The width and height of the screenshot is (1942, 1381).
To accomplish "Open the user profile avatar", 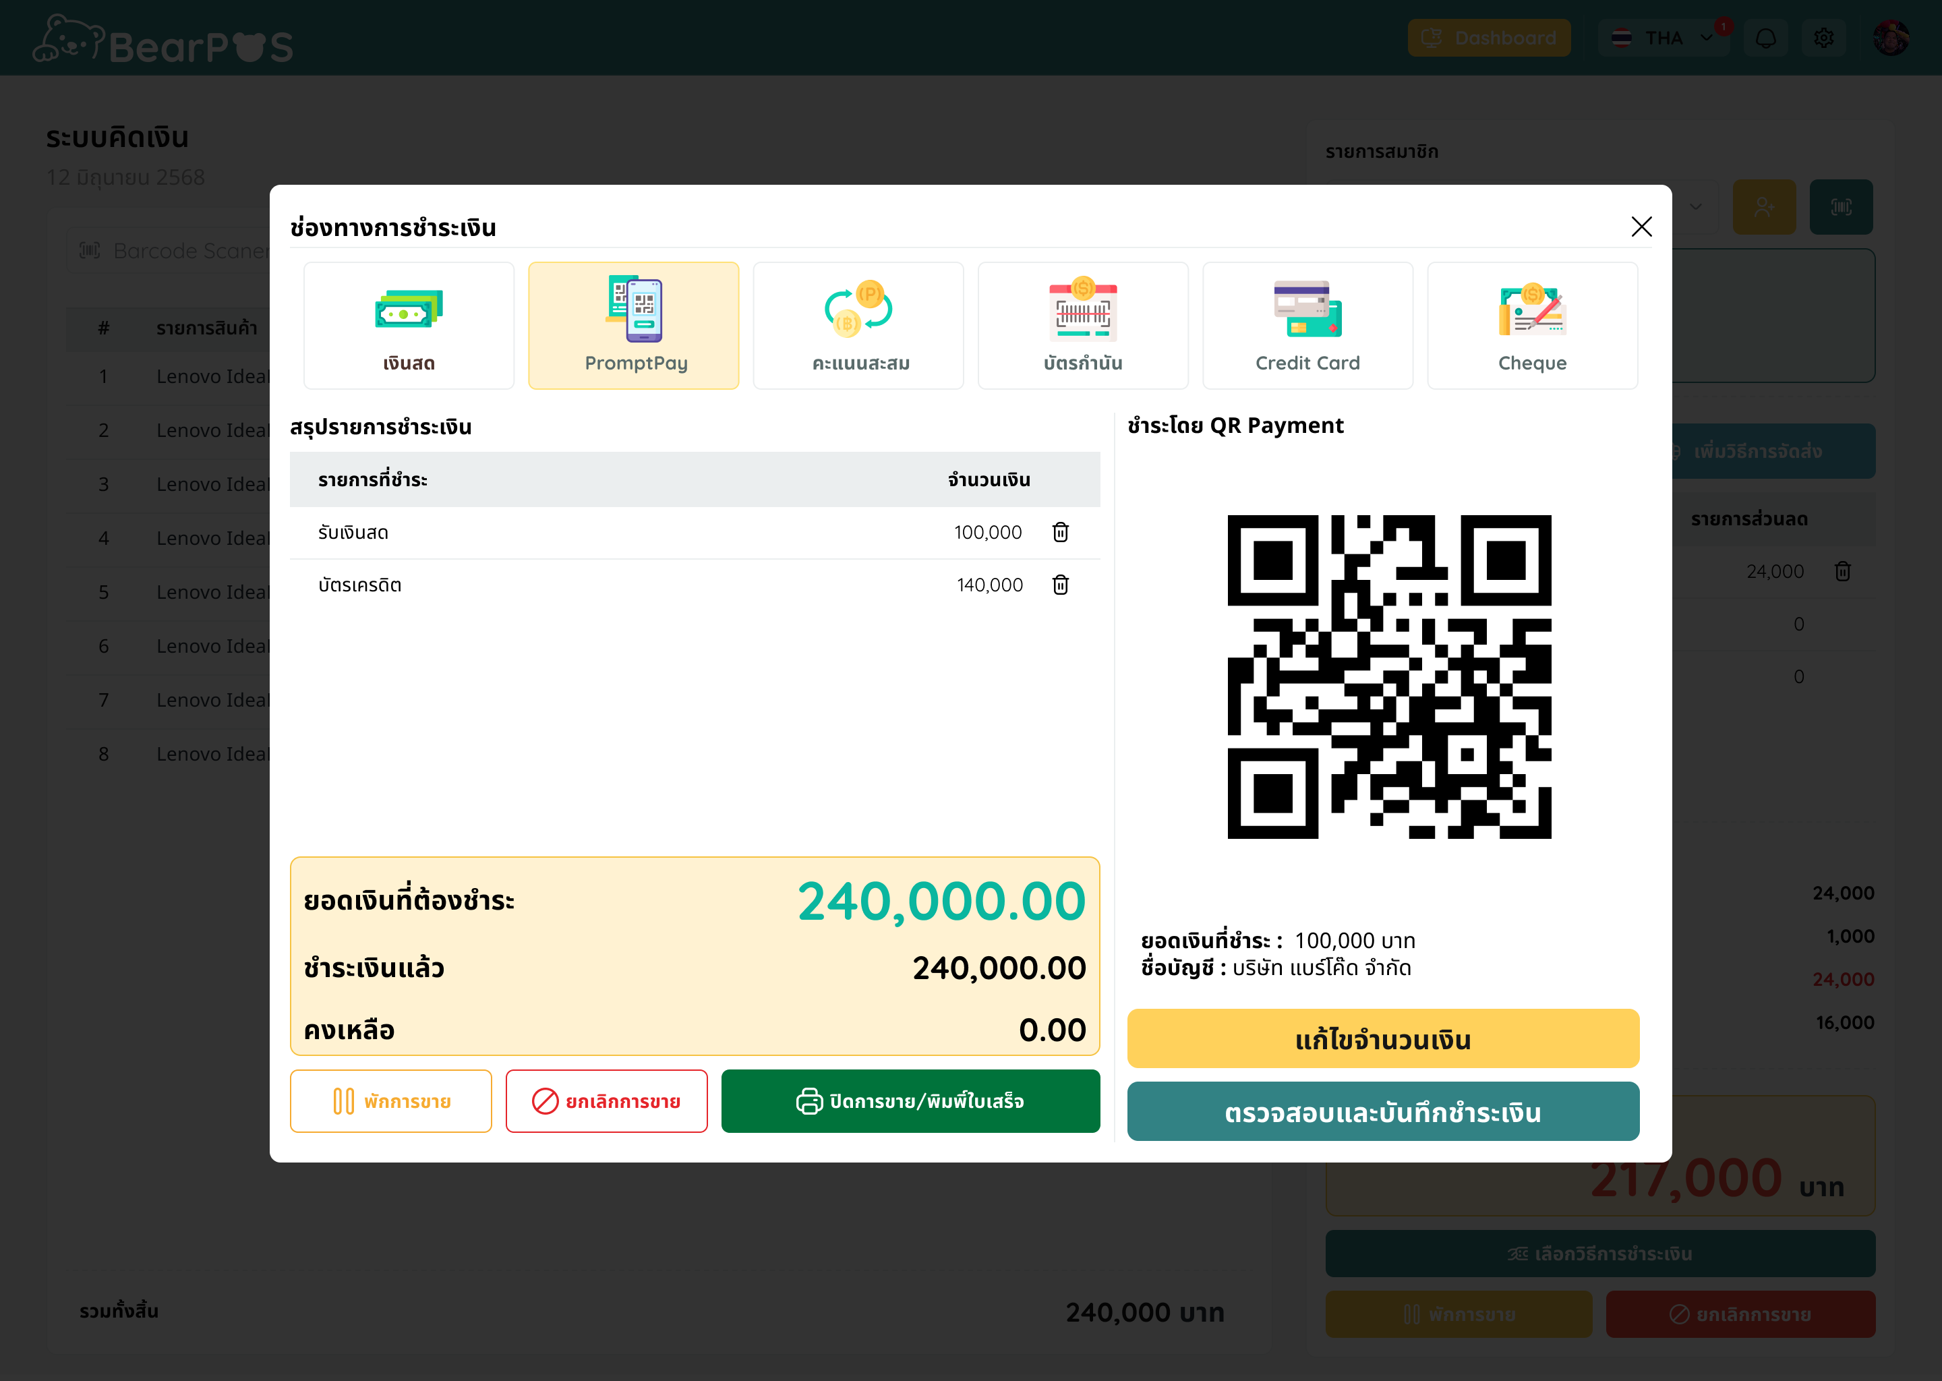I will [1892, 38].
